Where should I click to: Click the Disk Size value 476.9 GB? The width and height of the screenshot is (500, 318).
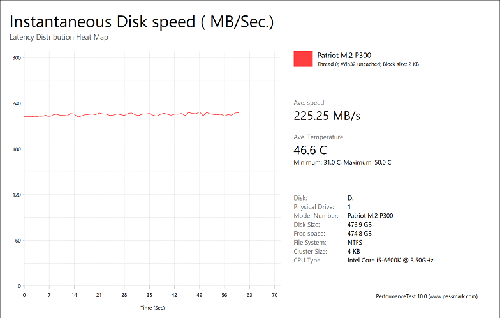(x=360, y=225)
